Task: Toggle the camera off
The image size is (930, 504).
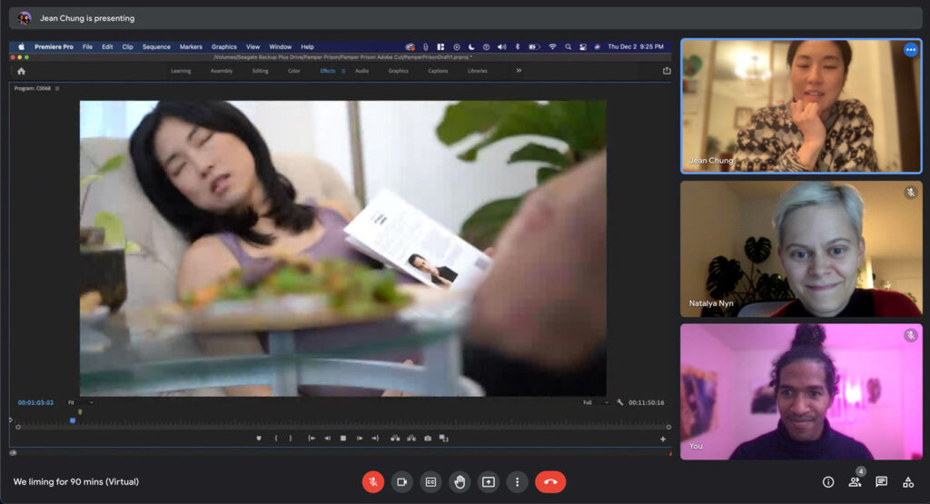Action: 401,482
